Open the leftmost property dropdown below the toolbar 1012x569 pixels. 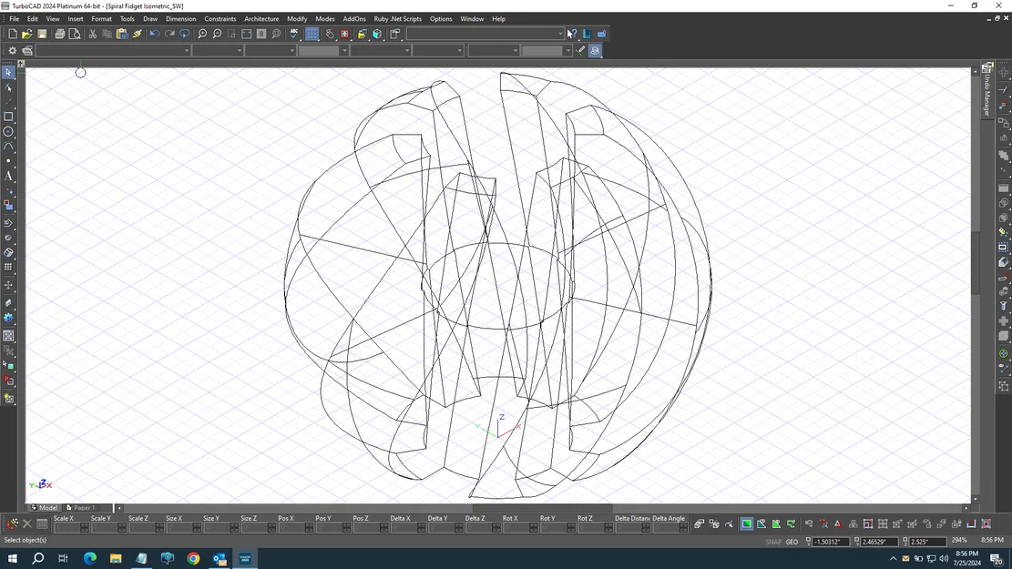point(186,50)
